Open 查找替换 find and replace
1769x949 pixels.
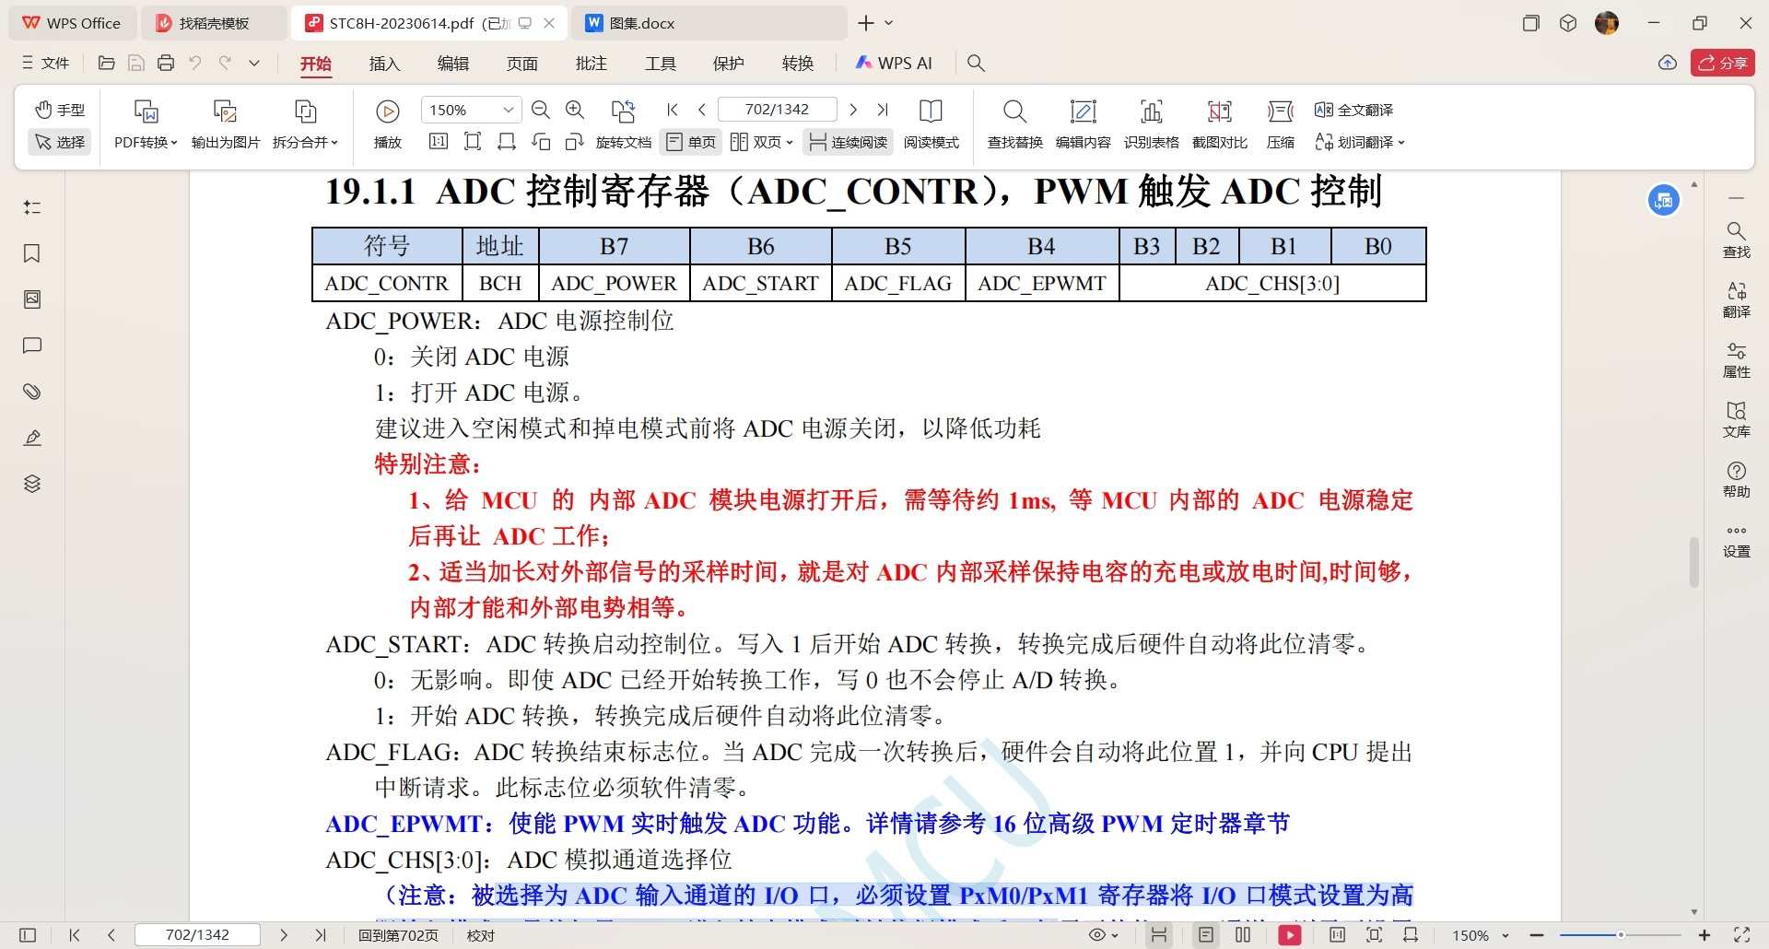[1014, 123]
